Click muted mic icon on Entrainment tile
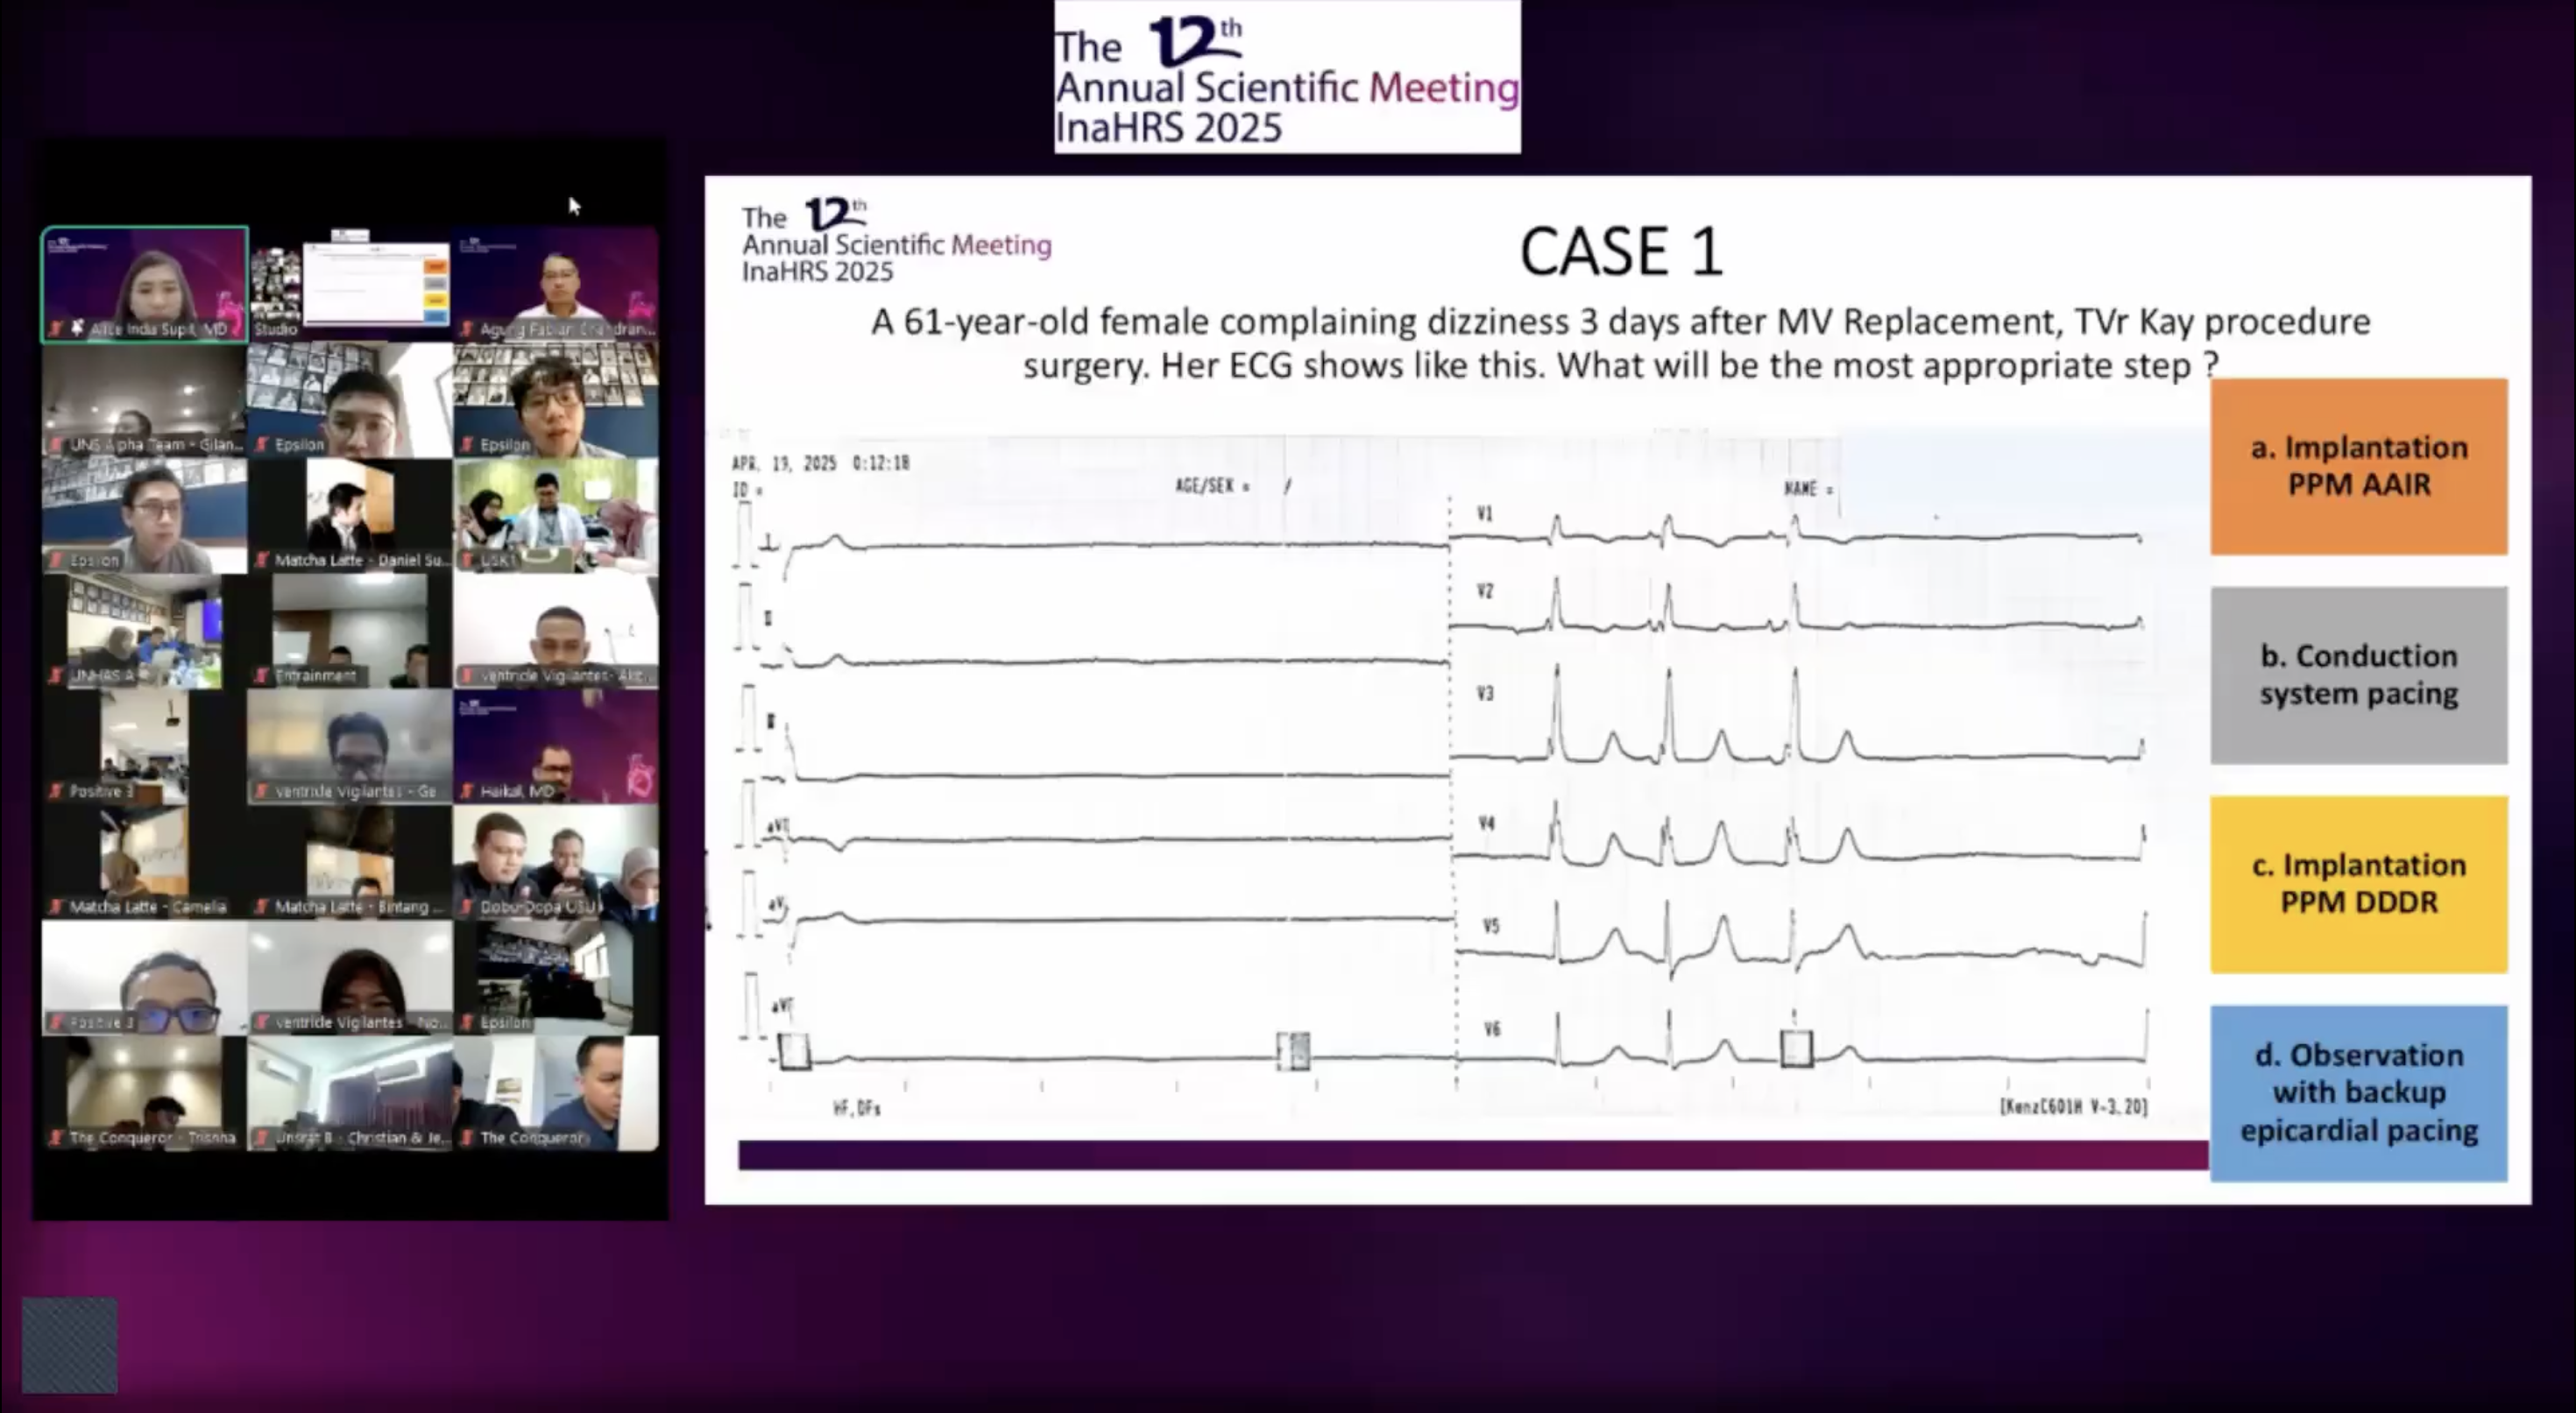2576x1413 pixels. [x=262, y=676]
